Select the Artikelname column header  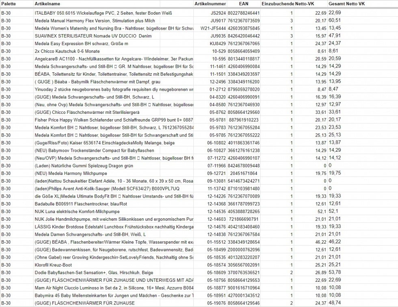pos(48,4)
